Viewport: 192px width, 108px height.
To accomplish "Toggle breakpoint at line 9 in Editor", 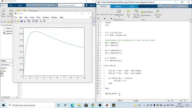I will coord(100,43).
